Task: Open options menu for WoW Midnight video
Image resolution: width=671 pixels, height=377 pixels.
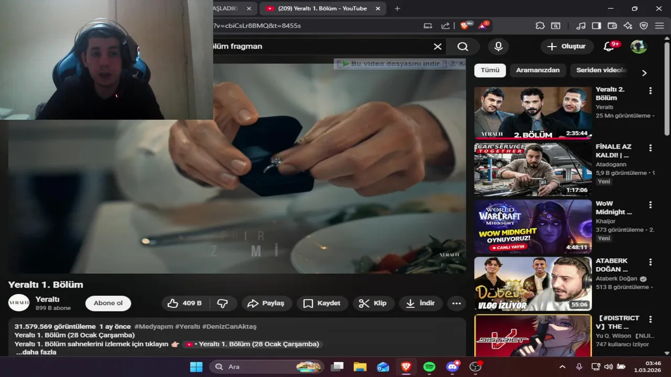Action: point(651,205)
